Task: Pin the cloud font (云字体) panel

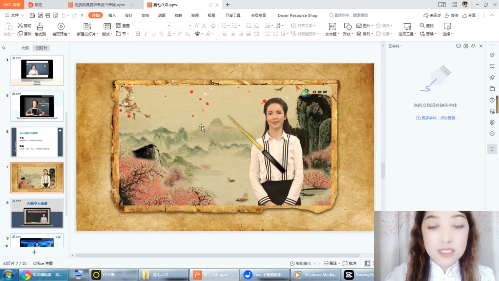Action: click(x=473, y=46)
